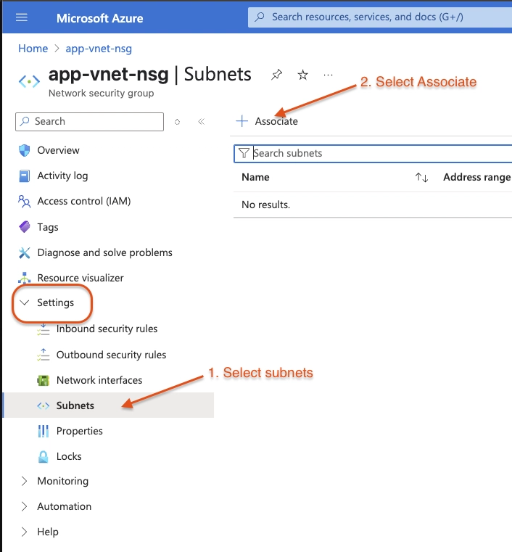Expand the Monitoring section chevron
Viewport: 512px width, 552px height.
pos(24,481)
